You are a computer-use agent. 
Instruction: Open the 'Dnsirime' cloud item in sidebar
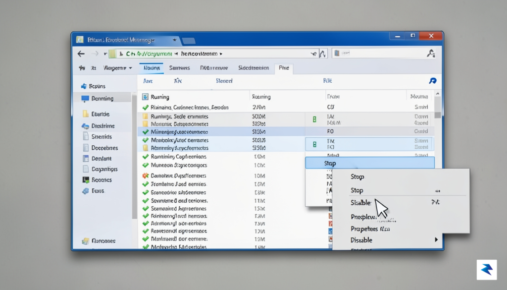coord(99,126)
